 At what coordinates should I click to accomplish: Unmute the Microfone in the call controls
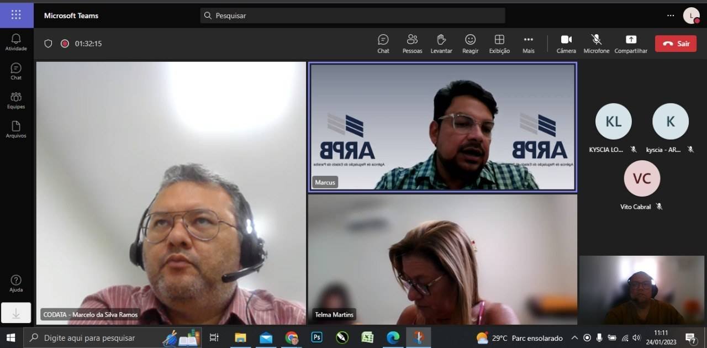point(596,43)
